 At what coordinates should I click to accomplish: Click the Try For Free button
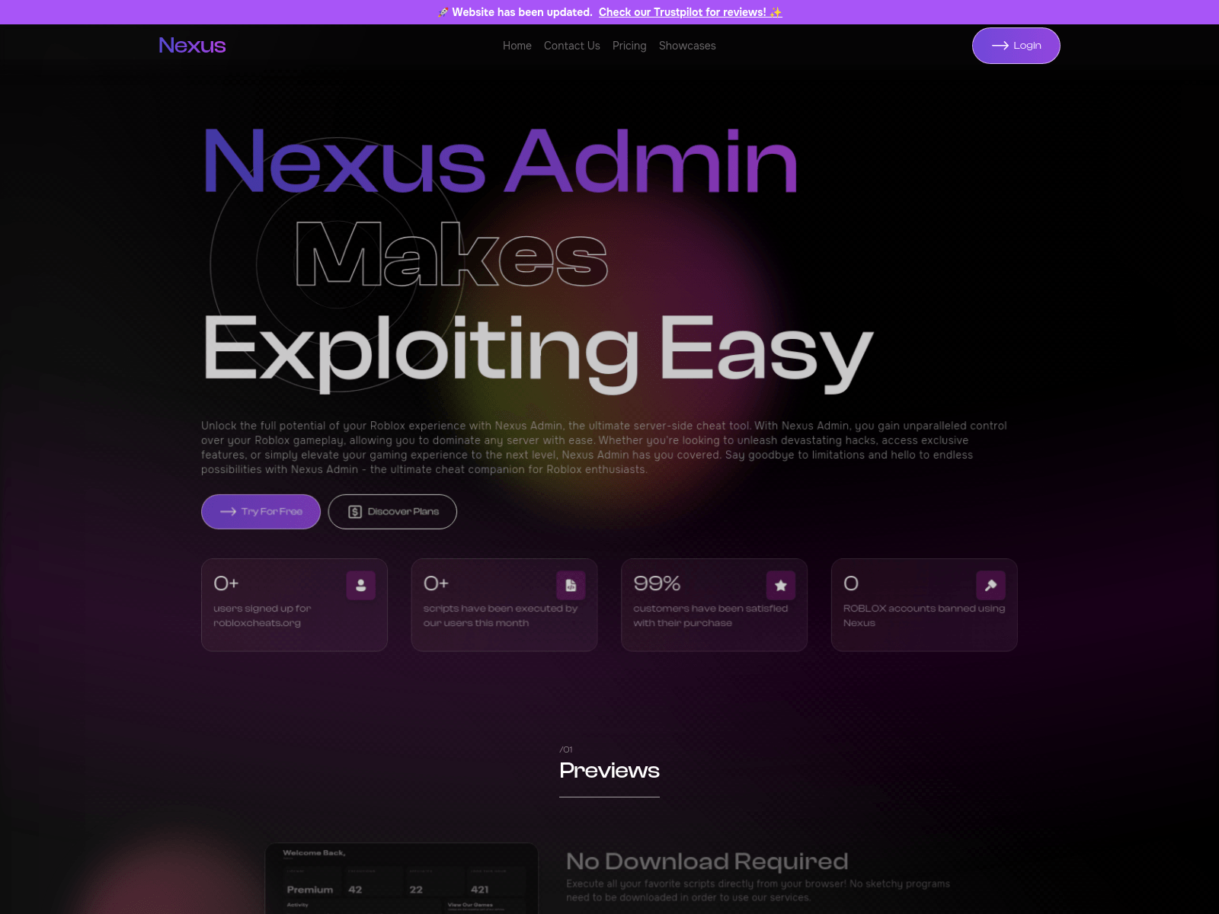[261, 512]
